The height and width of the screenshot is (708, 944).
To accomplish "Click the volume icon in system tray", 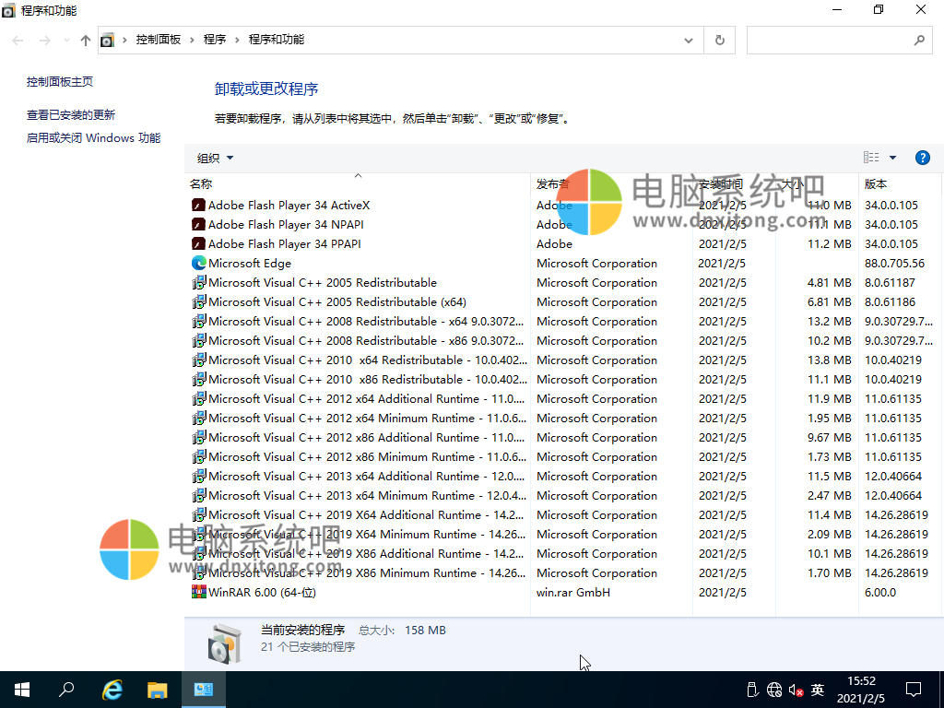I will click(x=796, y=690).
